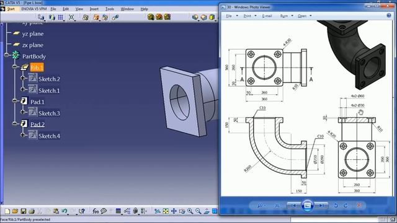Screen dimensions: 397x223
Task: Collapse the Rib.1 node
Action: pyautogui.click(x=15, y=66)
